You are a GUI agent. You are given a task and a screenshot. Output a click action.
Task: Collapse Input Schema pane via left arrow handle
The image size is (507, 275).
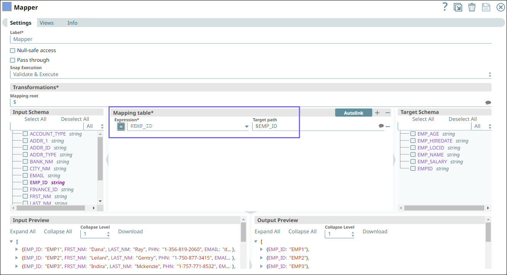(107, 160)
